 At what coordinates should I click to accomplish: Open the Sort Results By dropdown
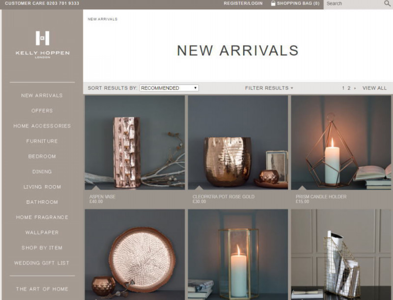[169, 88]
